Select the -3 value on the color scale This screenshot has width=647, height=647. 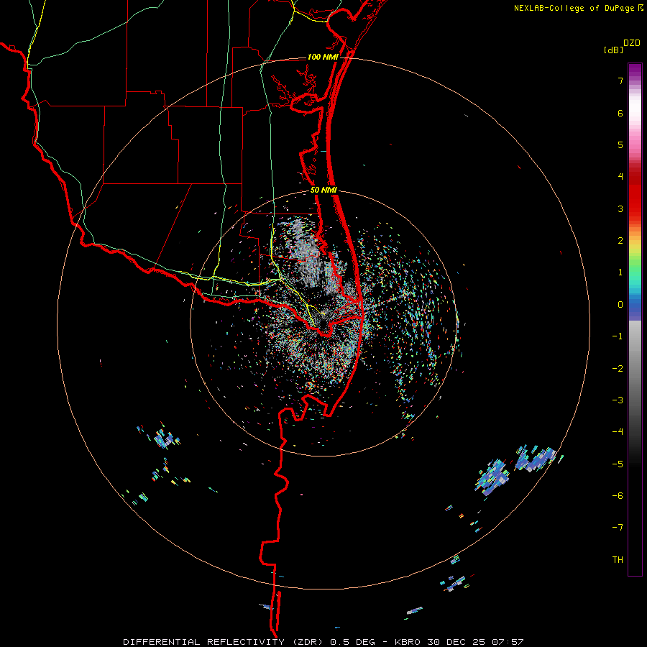618,400
